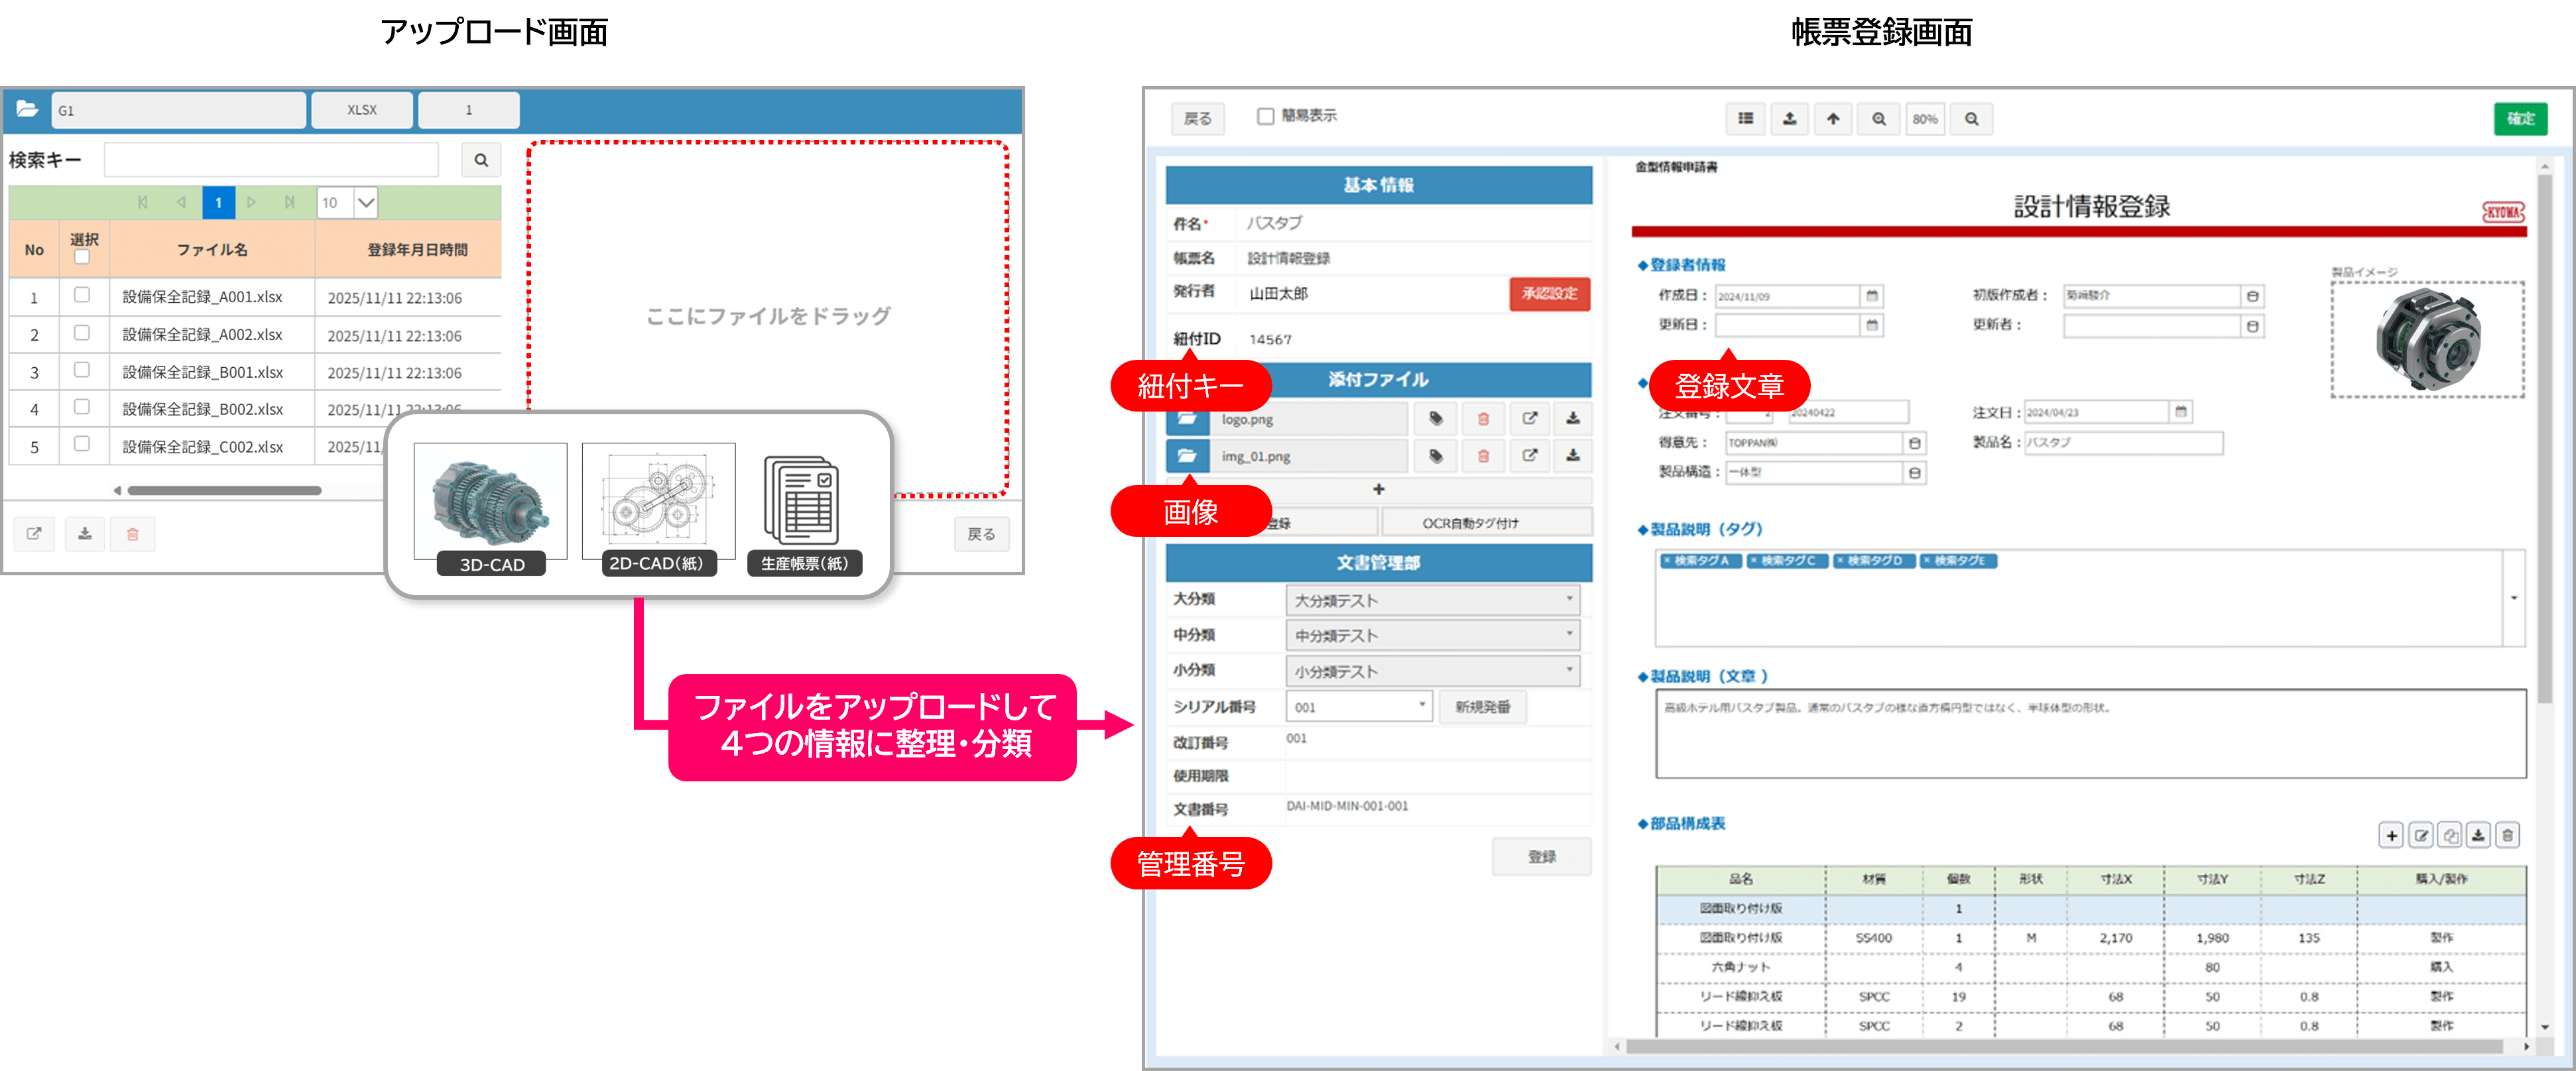This screenshot has height=1071, width=2576.
Task: Select page 1 in the pager
Action: point(218,203)
